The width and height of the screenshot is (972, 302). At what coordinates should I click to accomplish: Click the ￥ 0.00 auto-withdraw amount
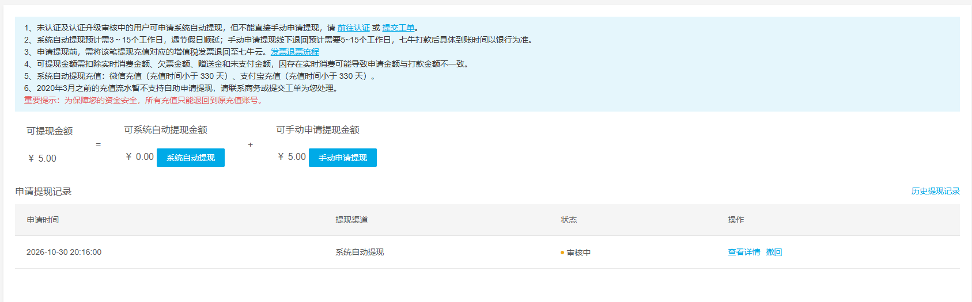coord(139,156)
